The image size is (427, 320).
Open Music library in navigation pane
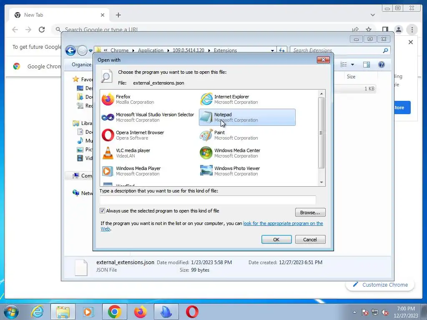pos(85,141)
